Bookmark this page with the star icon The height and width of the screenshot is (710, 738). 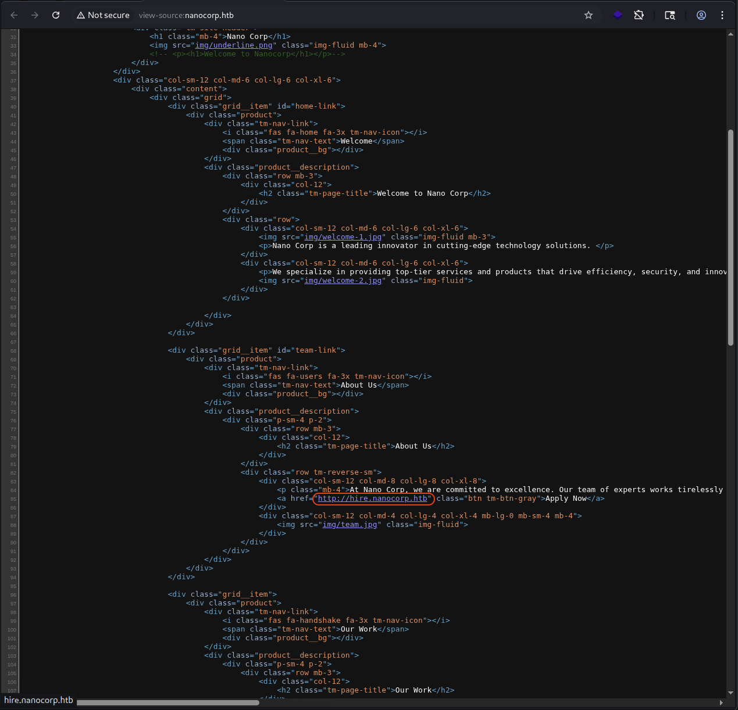coord(589,15)
